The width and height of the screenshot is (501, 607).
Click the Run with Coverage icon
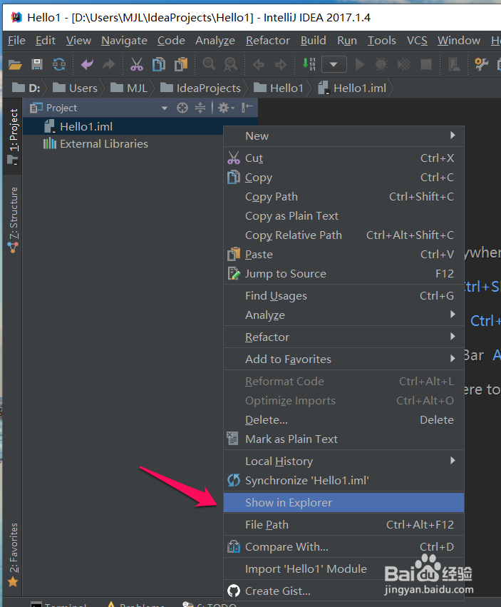click(x=403, y=64)
